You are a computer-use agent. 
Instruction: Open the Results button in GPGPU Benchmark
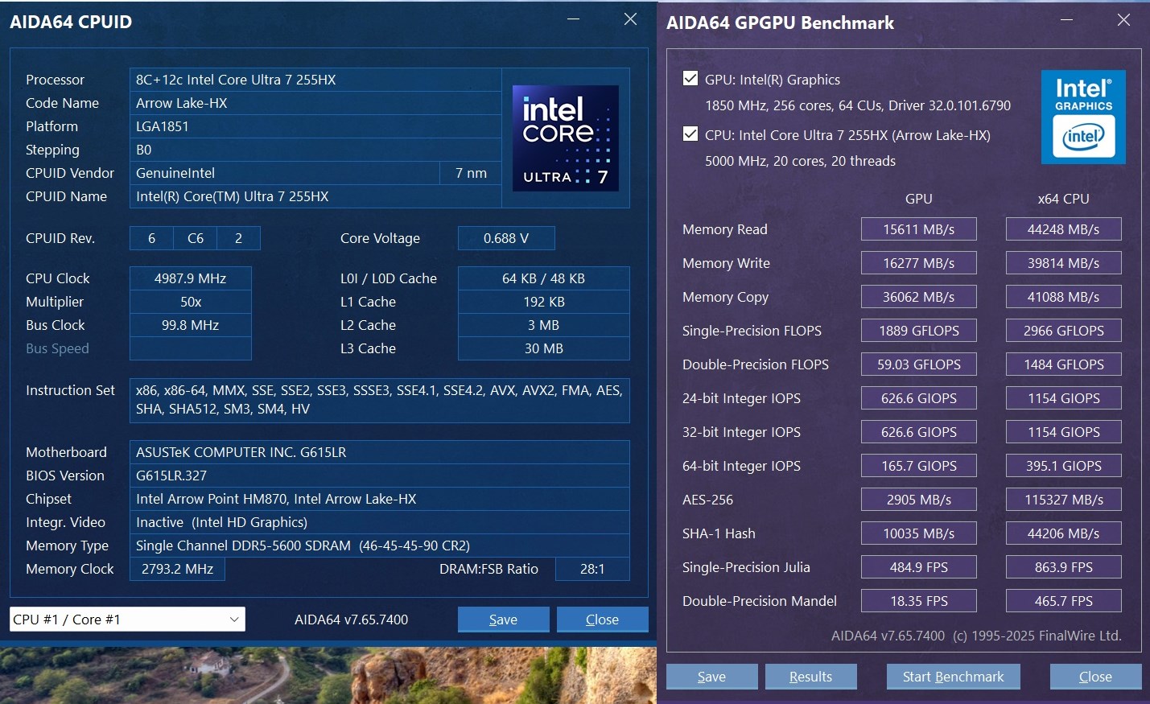tap(810, 677)
